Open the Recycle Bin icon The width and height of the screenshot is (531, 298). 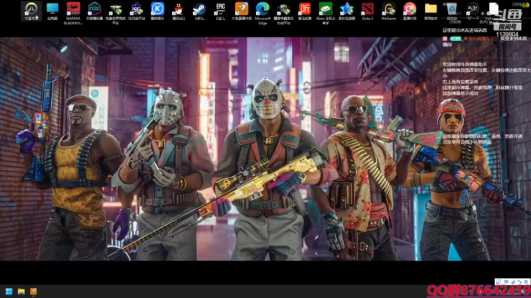pyautogui.click(x=452, y=11)
